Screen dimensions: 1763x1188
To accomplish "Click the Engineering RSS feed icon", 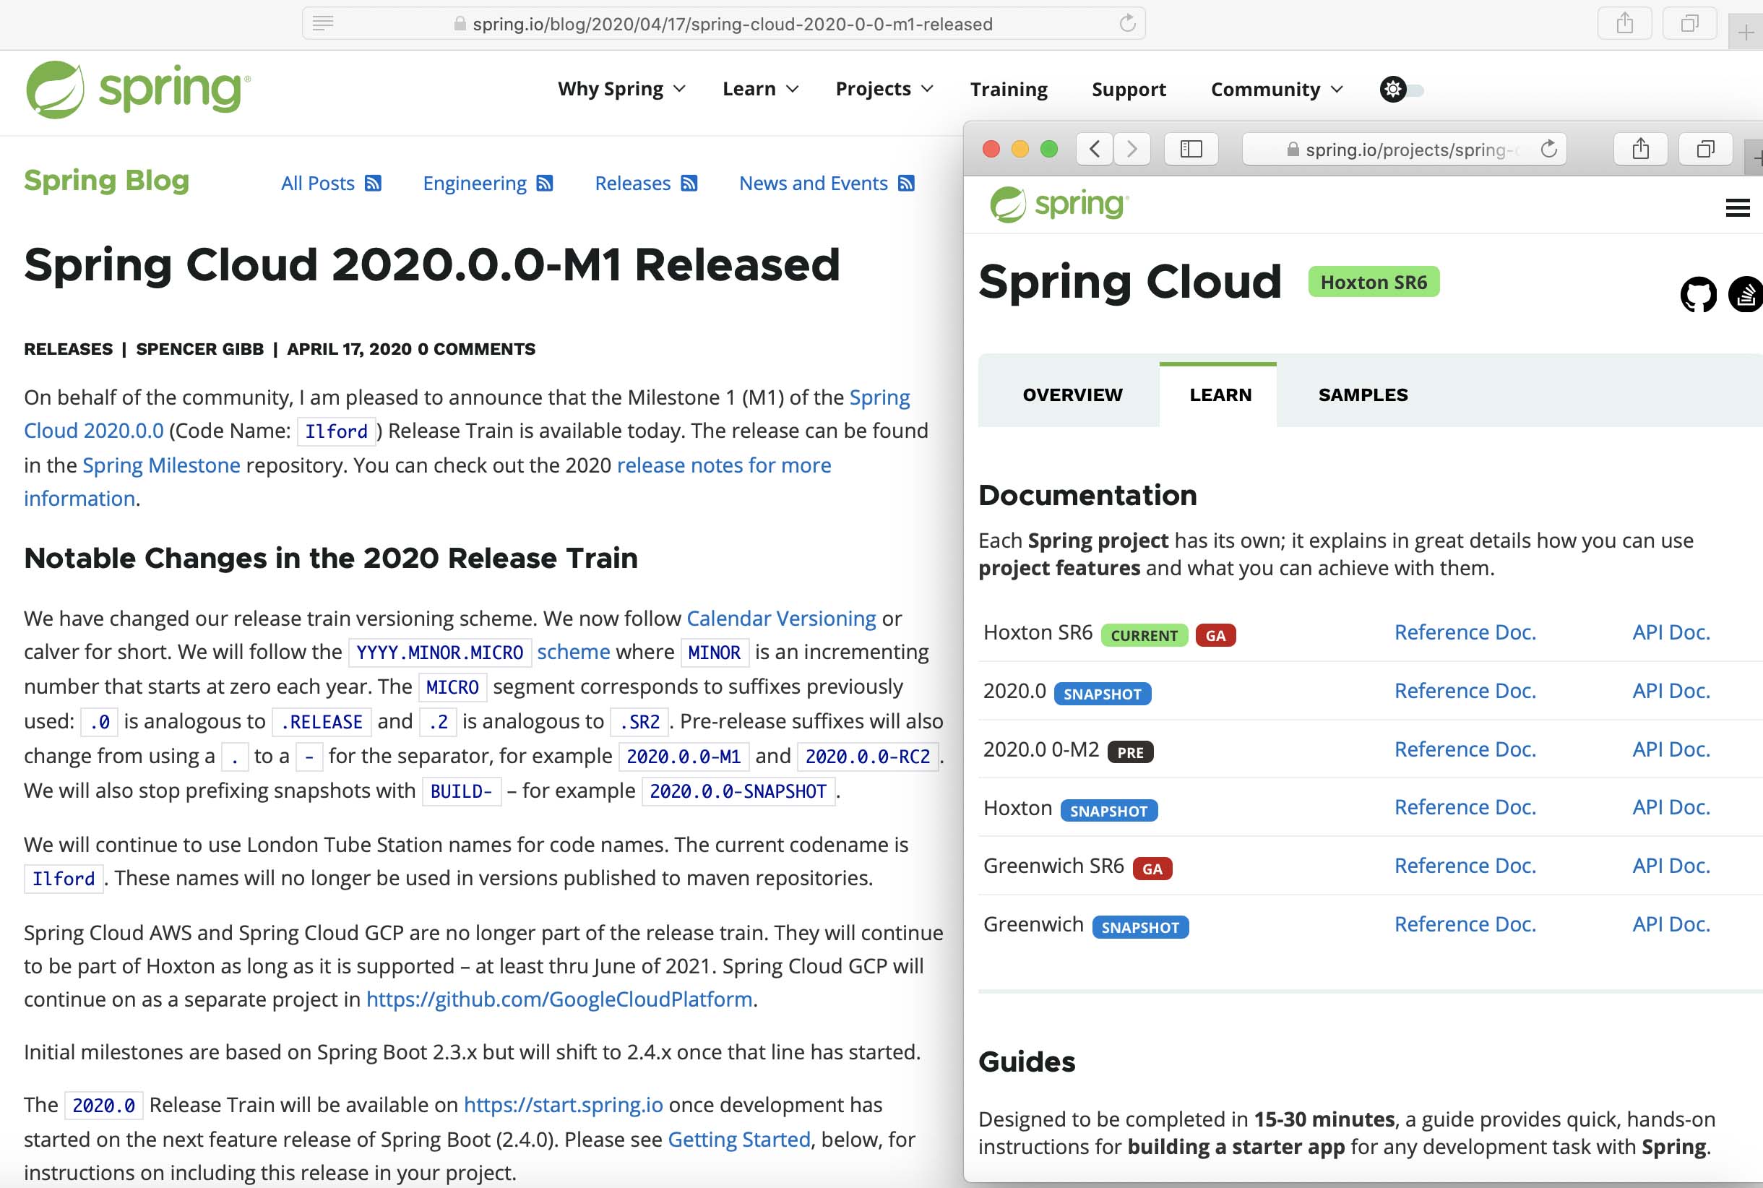I will (545, 184).
